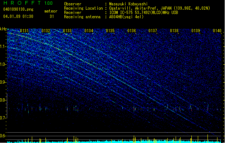The width and height of the screenshot is (225, 143).
Task: Click the Receiver label
Action: click(73, 13)
